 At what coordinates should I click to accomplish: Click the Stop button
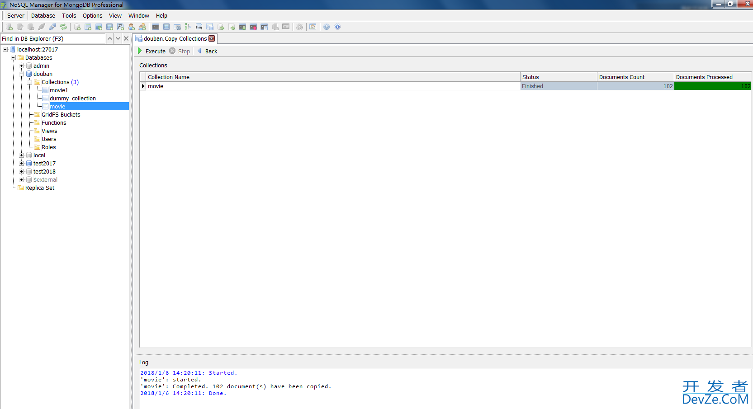click(x=180, y=51)
